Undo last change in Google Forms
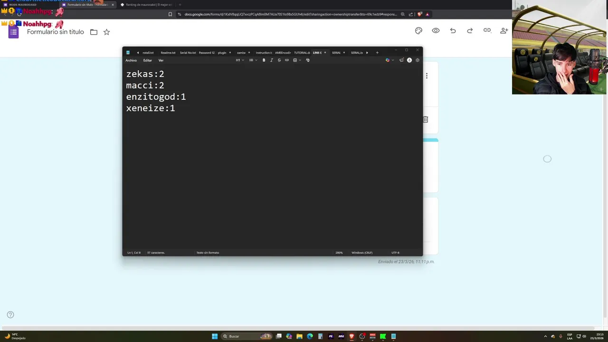 point(453,30)
